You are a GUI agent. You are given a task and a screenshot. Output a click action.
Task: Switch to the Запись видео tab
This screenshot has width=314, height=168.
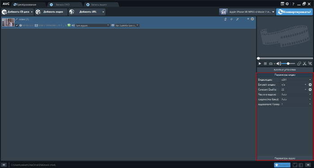pyautogui.click(x=101, y=4)
